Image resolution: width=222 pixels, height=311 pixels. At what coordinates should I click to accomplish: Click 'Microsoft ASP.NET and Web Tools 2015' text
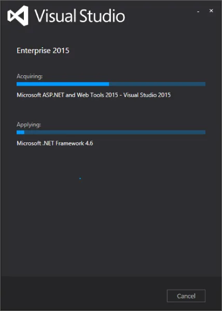pos(67,95)
